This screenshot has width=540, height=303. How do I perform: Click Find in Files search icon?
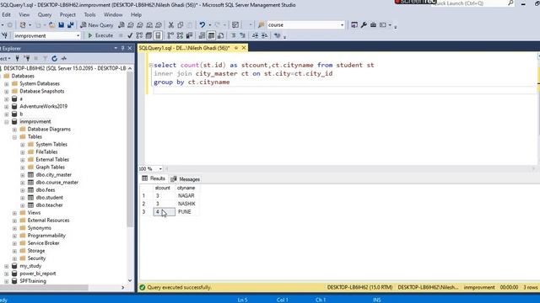coord(261,25)
